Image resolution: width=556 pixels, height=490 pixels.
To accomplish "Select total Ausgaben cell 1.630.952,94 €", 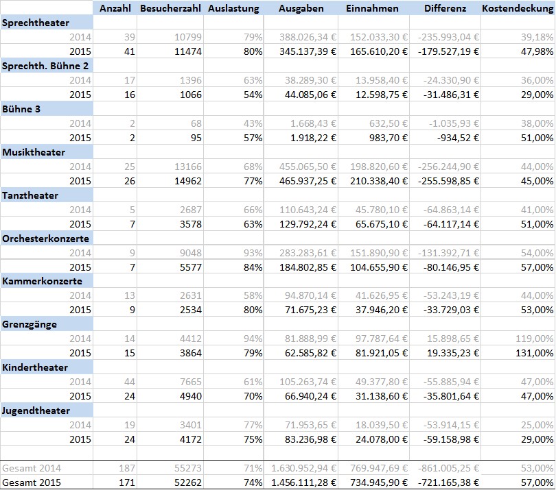I will point(301,468).
